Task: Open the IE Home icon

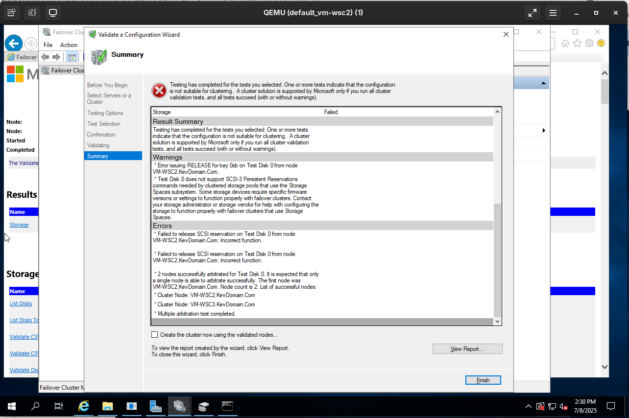Action: pyautogui.click(x=565, y=44)
